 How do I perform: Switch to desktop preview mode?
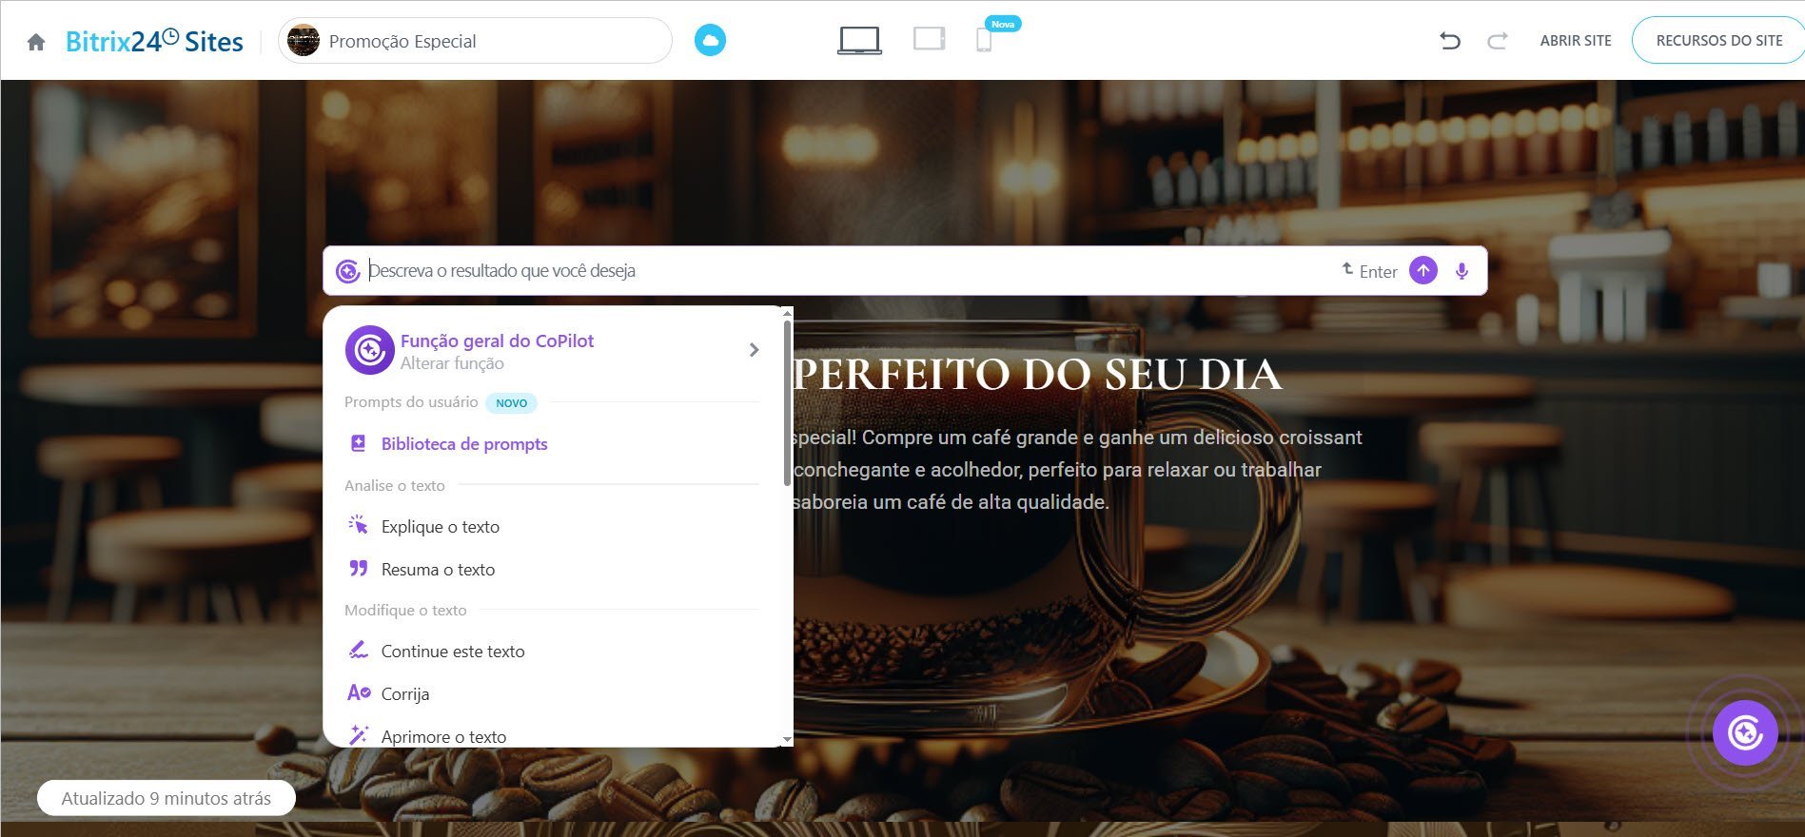click(x=859, y=41)
